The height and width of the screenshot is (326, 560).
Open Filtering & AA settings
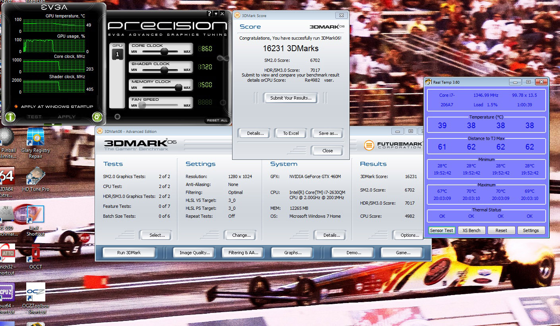click(243, 253)
